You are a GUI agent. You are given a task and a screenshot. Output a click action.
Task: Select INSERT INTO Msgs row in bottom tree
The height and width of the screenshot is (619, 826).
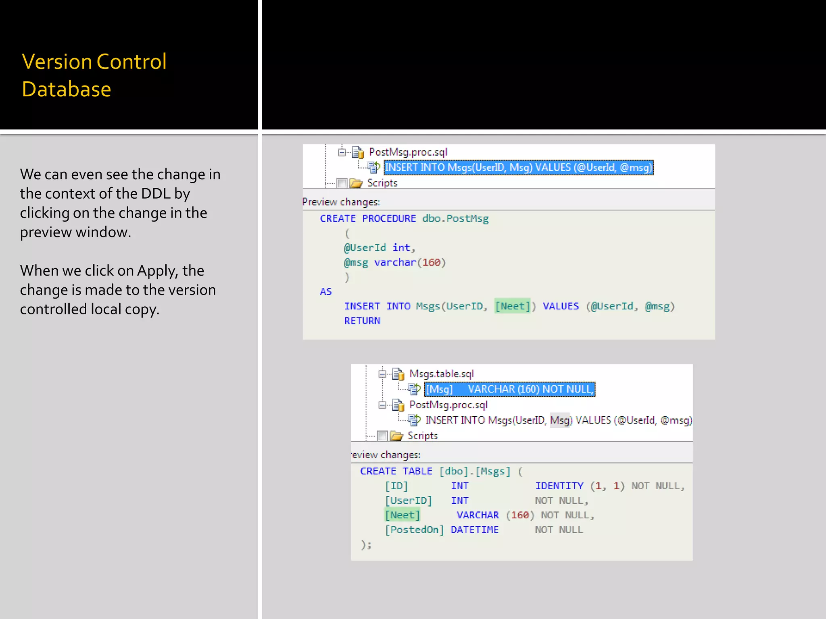(x=559, y=420)
